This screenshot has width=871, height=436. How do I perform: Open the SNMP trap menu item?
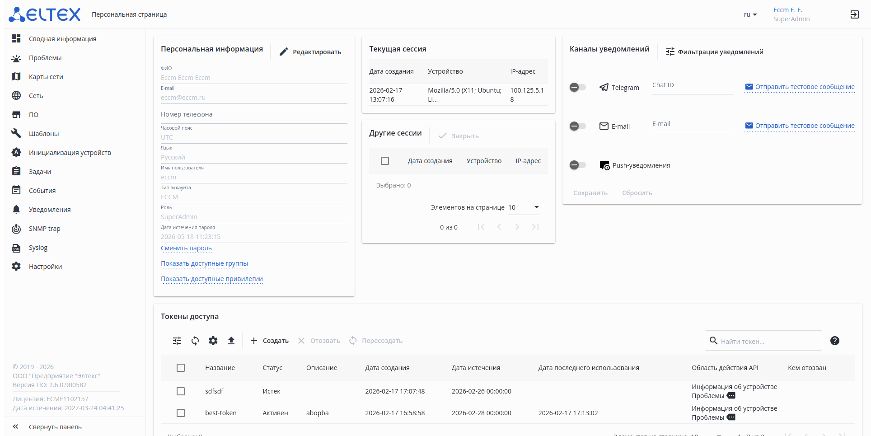[44, 229]
